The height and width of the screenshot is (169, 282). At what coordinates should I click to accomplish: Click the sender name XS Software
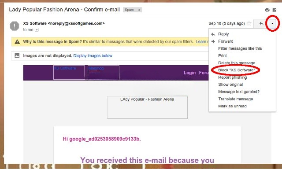[x=35, y=23]
